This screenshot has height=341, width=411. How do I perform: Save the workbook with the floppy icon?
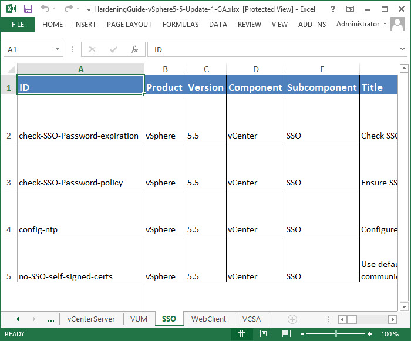click(28, 9)
